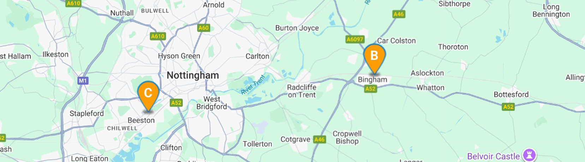Open the Belvoir Castle text label

[493, 156]
